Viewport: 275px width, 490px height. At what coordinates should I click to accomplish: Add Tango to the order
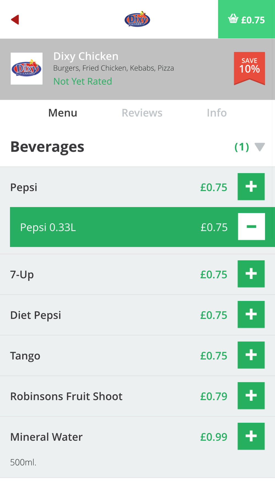[x=251, y=355]
